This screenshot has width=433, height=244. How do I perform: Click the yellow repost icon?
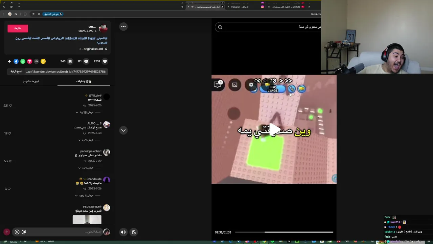pyautogui.click(x=43, y=61)
